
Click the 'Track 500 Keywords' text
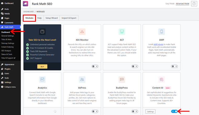tap(38, 51)
